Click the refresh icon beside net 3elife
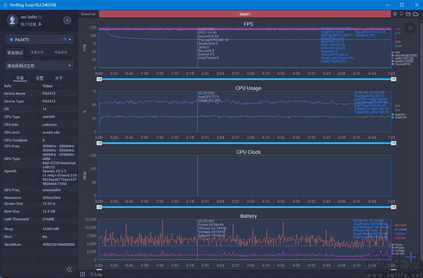 [x=40, y=17]
